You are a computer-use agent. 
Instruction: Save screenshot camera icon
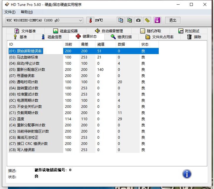(x=138, y=20)
